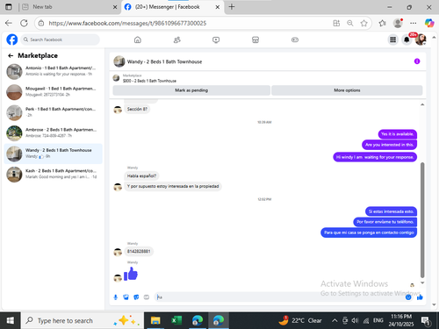Screen dimensions: 439x329
Task: Open the volume speaker tray icon
Action: (355, 320)
